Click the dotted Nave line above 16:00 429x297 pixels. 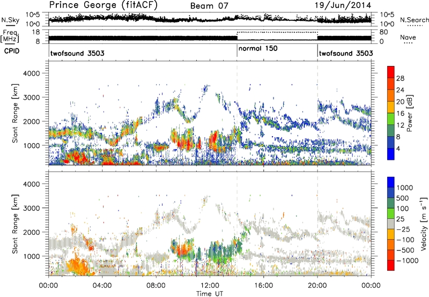coord(277,32)
